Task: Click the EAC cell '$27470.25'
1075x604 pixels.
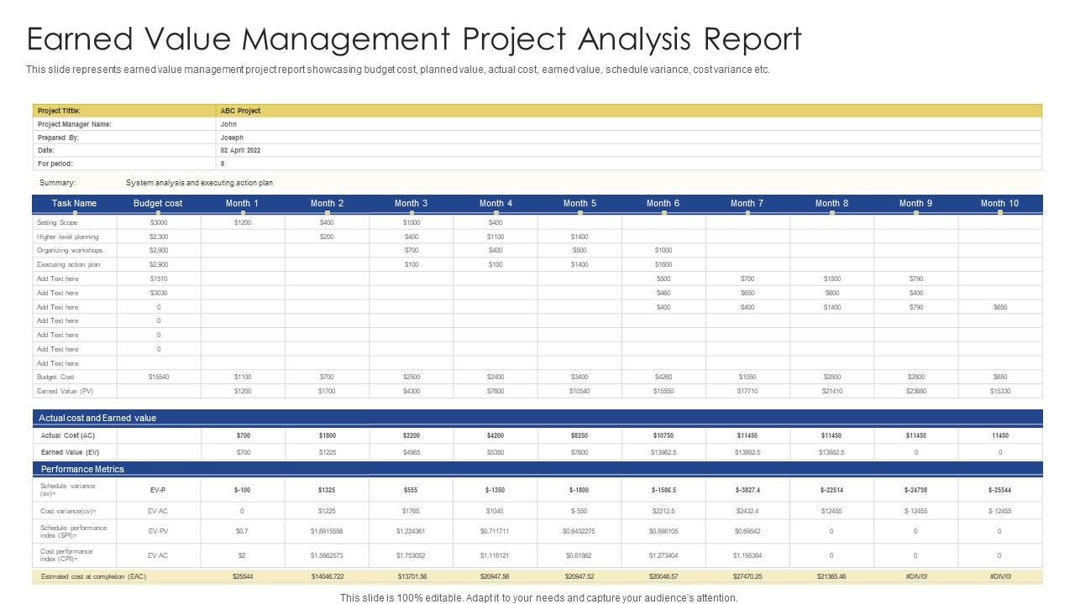Action: tap(747, 576)
